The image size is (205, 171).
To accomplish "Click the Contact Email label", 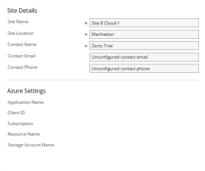I will click(x=21, y=56).
